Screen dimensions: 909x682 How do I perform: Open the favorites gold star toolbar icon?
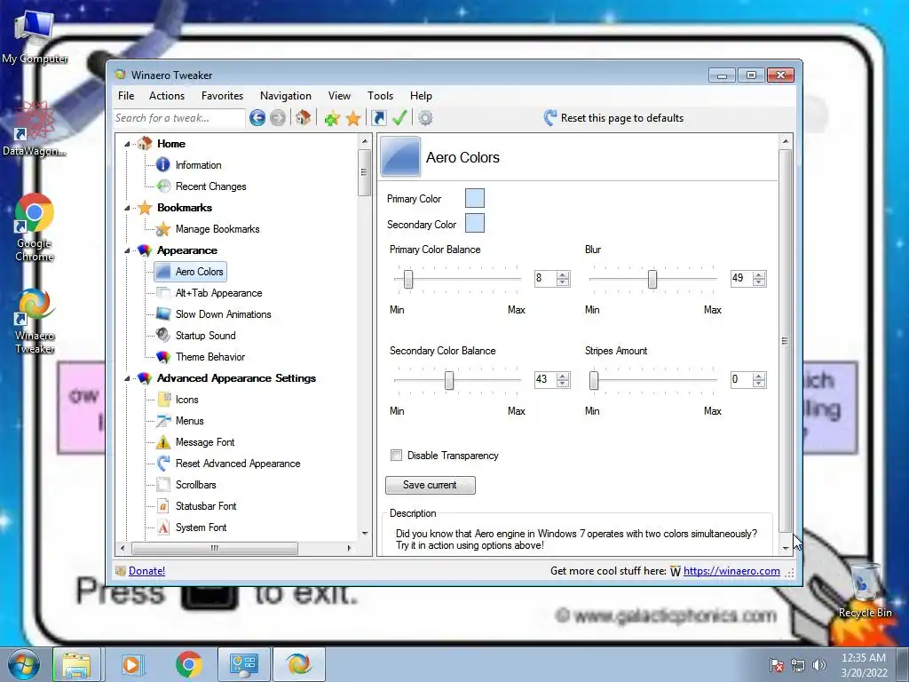(353, 118)
